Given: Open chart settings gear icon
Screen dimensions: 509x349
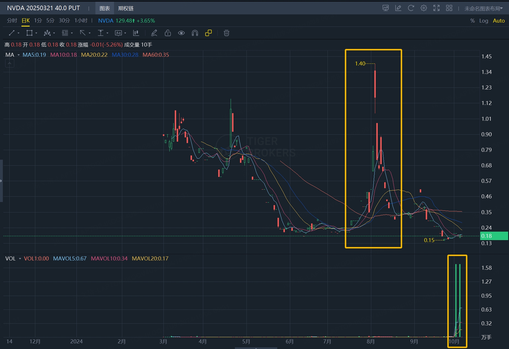Looking at the screenshot, I should point(423,8).
